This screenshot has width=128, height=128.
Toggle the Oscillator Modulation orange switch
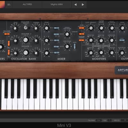(x=7, y=34)
